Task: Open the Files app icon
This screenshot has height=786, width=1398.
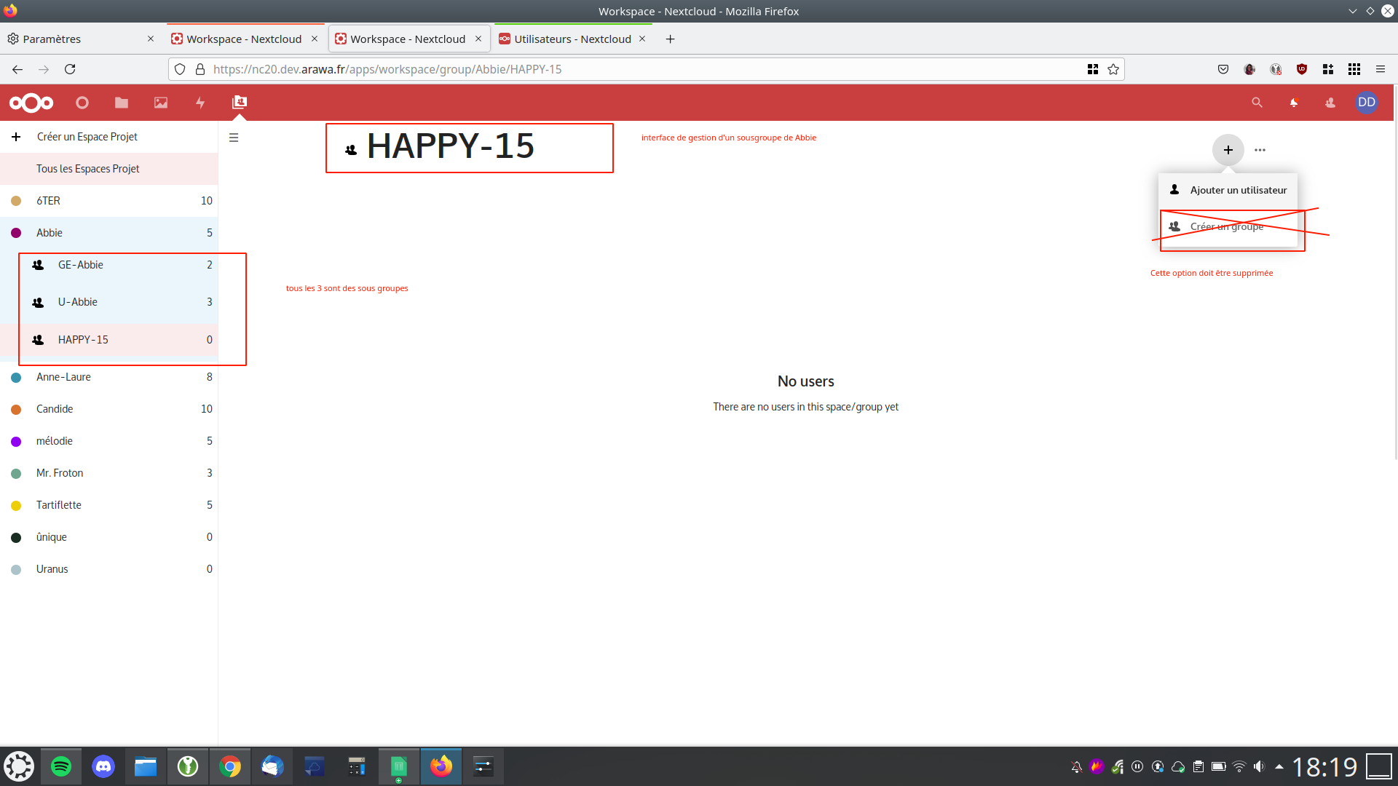Action: (x=122, y=103)
